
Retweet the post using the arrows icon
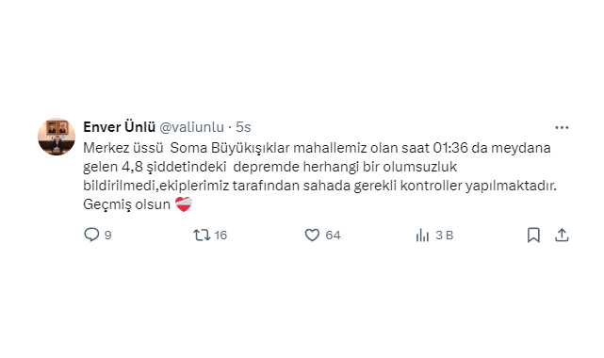[x=202, y=235]
